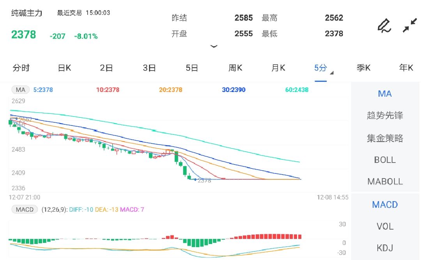This screenshot has height=260, width=421.
Task: Click the 2562 high marker on the candlestick chart
Action: coord(25,119)
